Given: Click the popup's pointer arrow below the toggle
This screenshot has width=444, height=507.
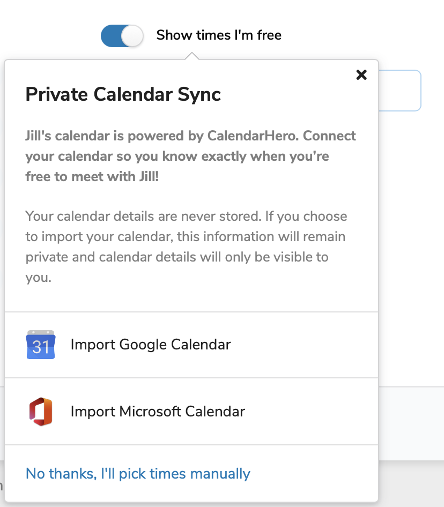Looking at the screenshot, I should pyautogui.click(x=191, y=56).
